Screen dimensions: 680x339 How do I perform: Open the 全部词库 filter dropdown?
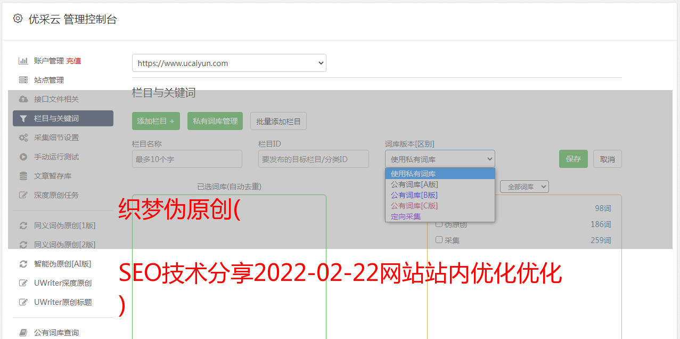[525, 187]
